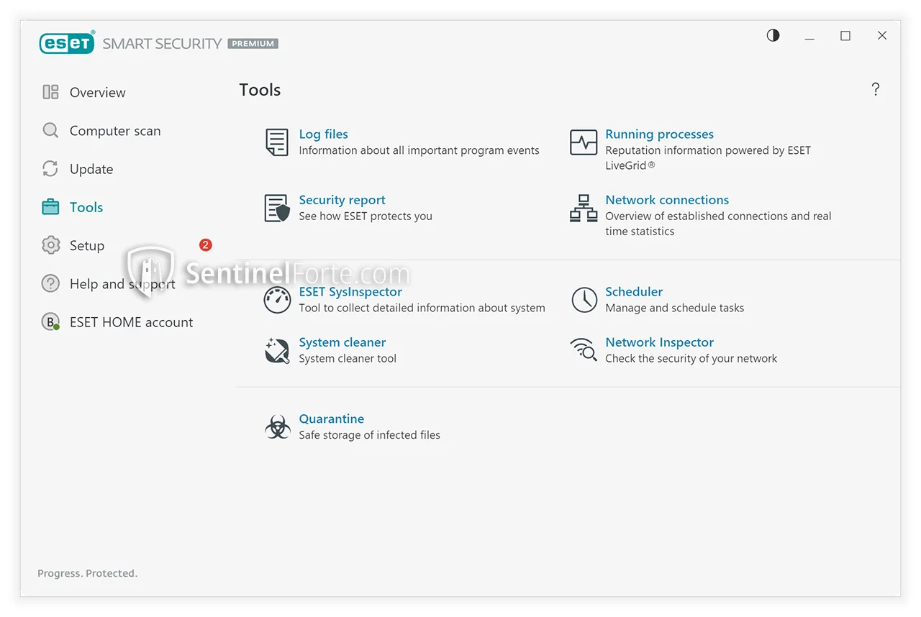Image resolution: width=921 pixels, height=617 pixels.
Task: Click the System cleaner icon
Action: [277, 350]
